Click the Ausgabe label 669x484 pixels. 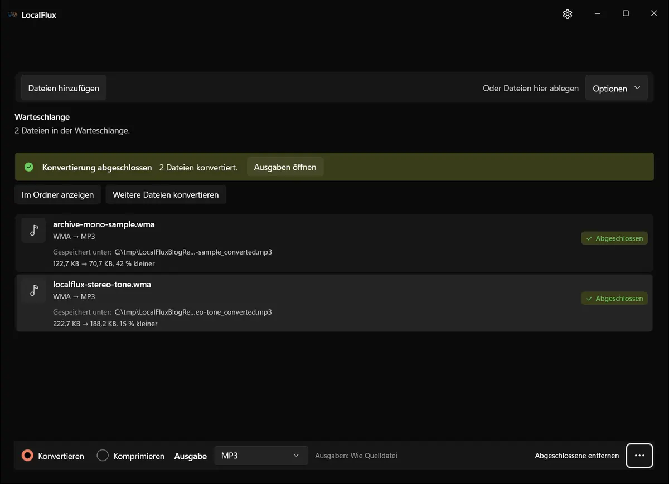coord(191,456)
